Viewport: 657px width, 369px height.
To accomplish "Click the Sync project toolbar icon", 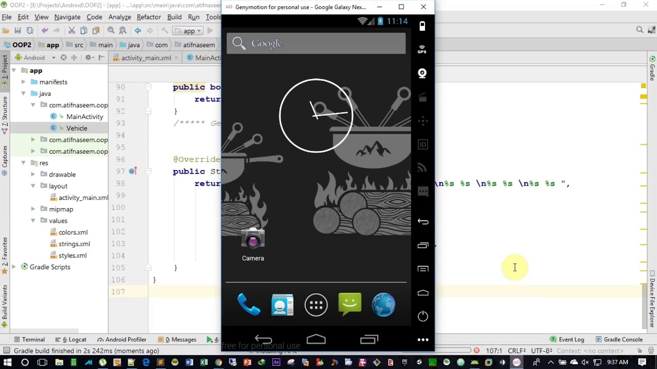I will [30, 31].
